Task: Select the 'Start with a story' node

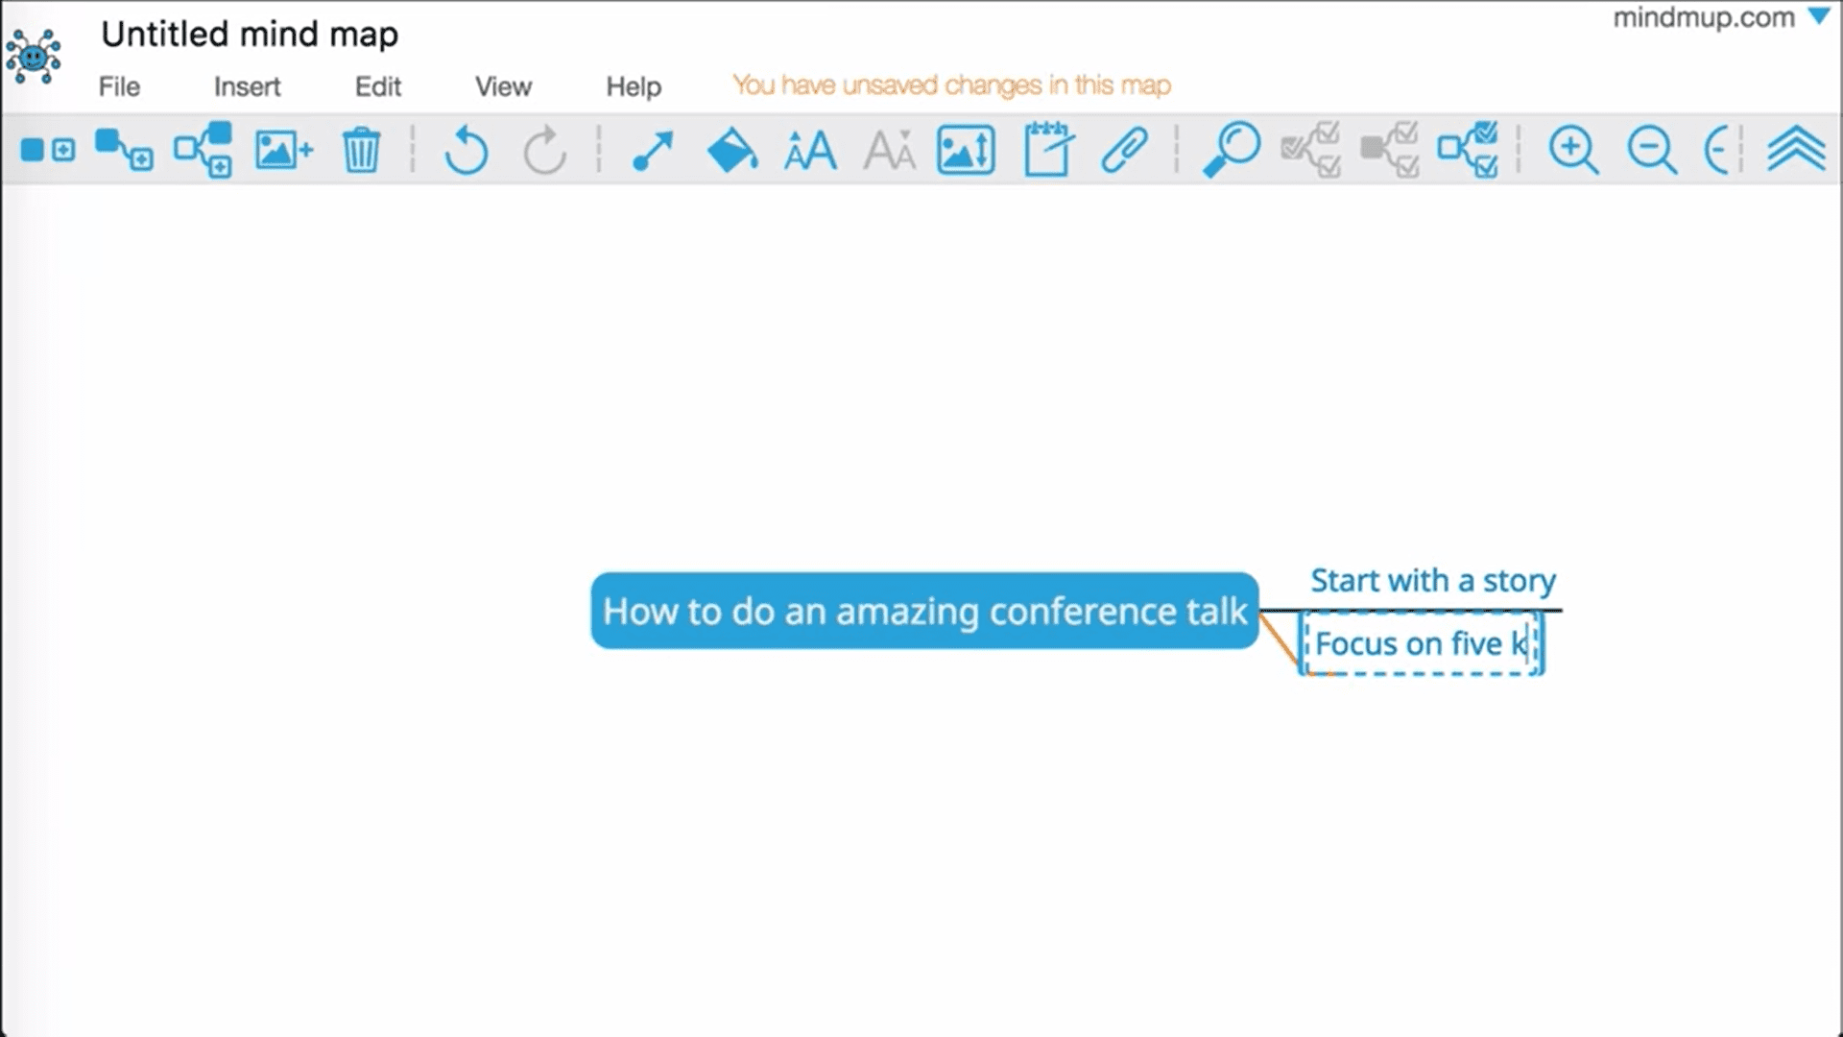Action: pyautogui.click(x=1433, y=581)
